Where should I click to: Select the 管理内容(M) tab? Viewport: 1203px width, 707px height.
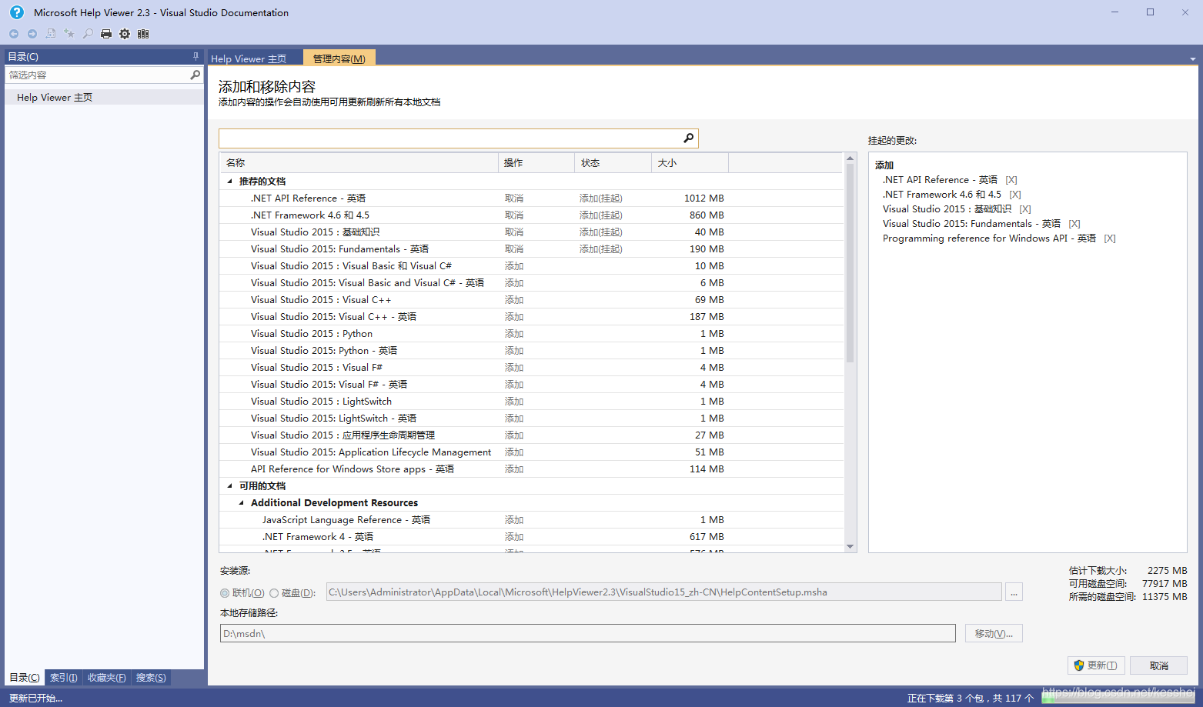point(339,58)
